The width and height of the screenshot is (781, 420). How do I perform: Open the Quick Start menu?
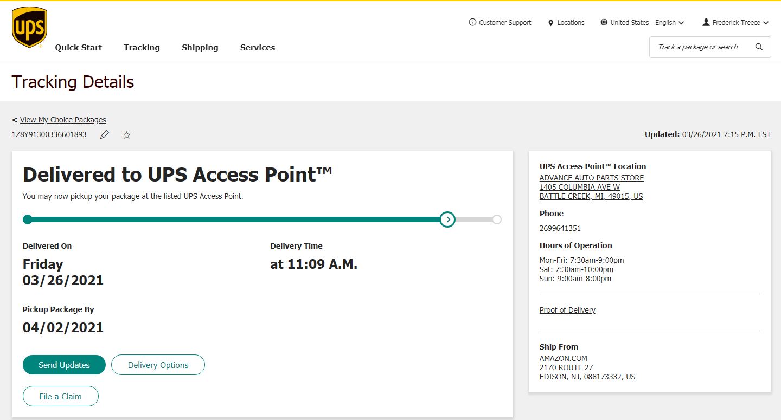[x=78, y=48]
